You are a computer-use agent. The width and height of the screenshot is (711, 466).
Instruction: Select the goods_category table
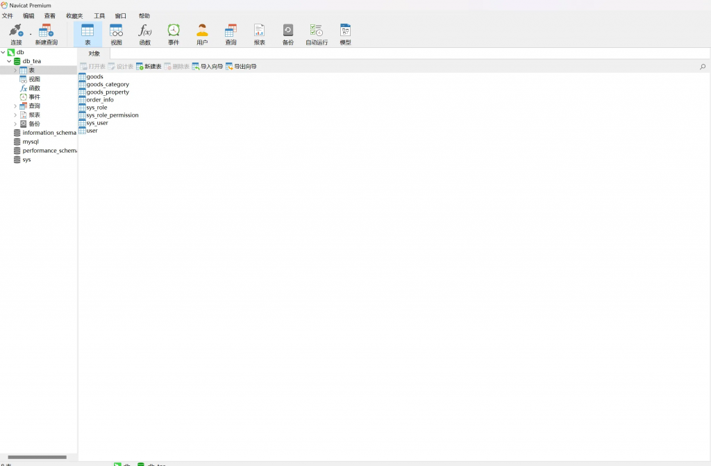point(107,85)
